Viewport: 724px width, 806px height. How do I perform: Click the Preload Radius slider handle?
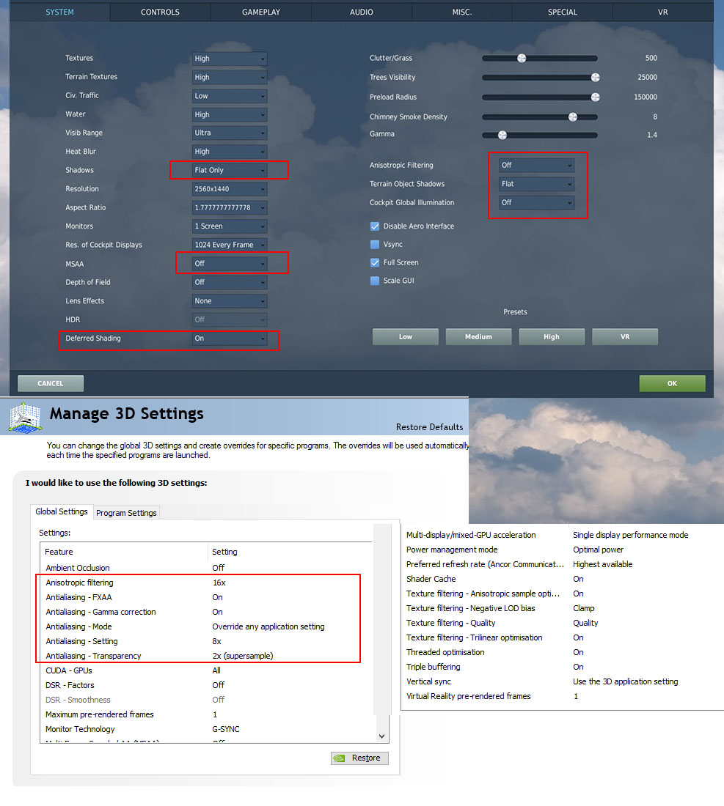[x=596, y=97]
